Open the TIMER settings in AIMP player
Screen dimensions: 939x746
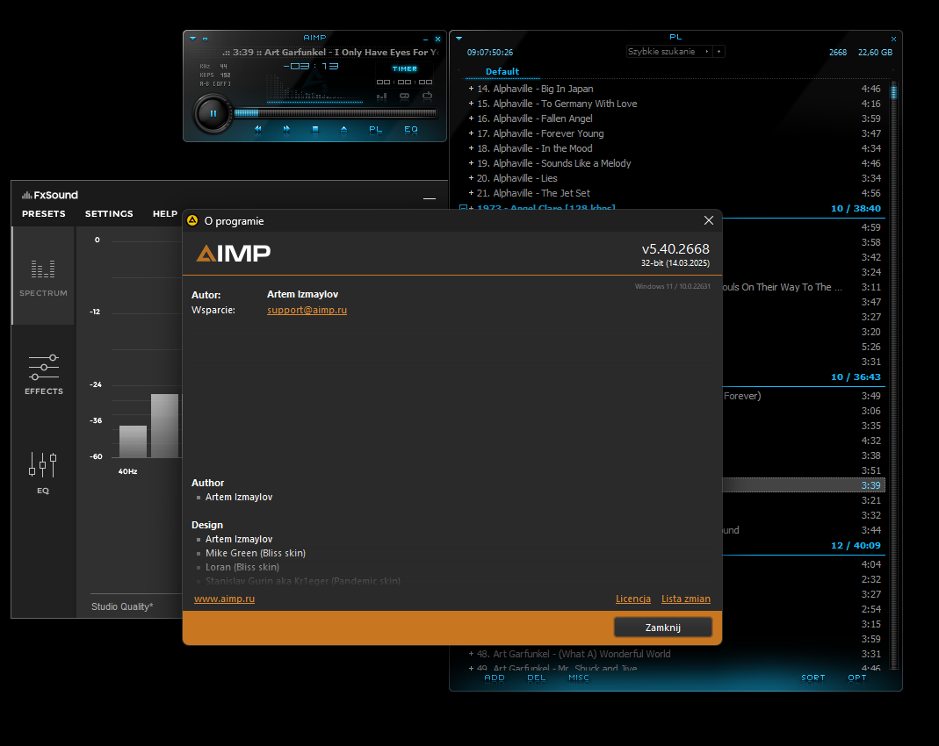(405, 68)
